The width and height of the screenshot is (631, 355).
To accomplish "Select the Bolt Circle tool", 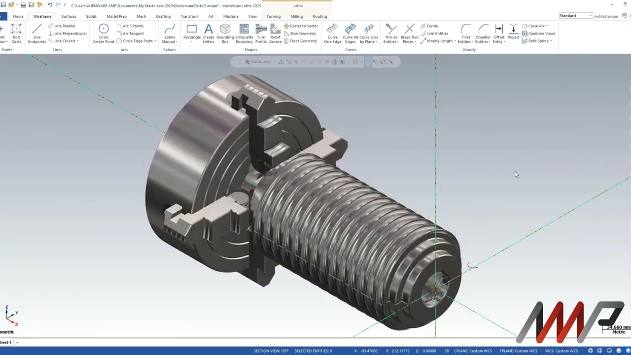I will pyautogui.click(x=16, y=34).
